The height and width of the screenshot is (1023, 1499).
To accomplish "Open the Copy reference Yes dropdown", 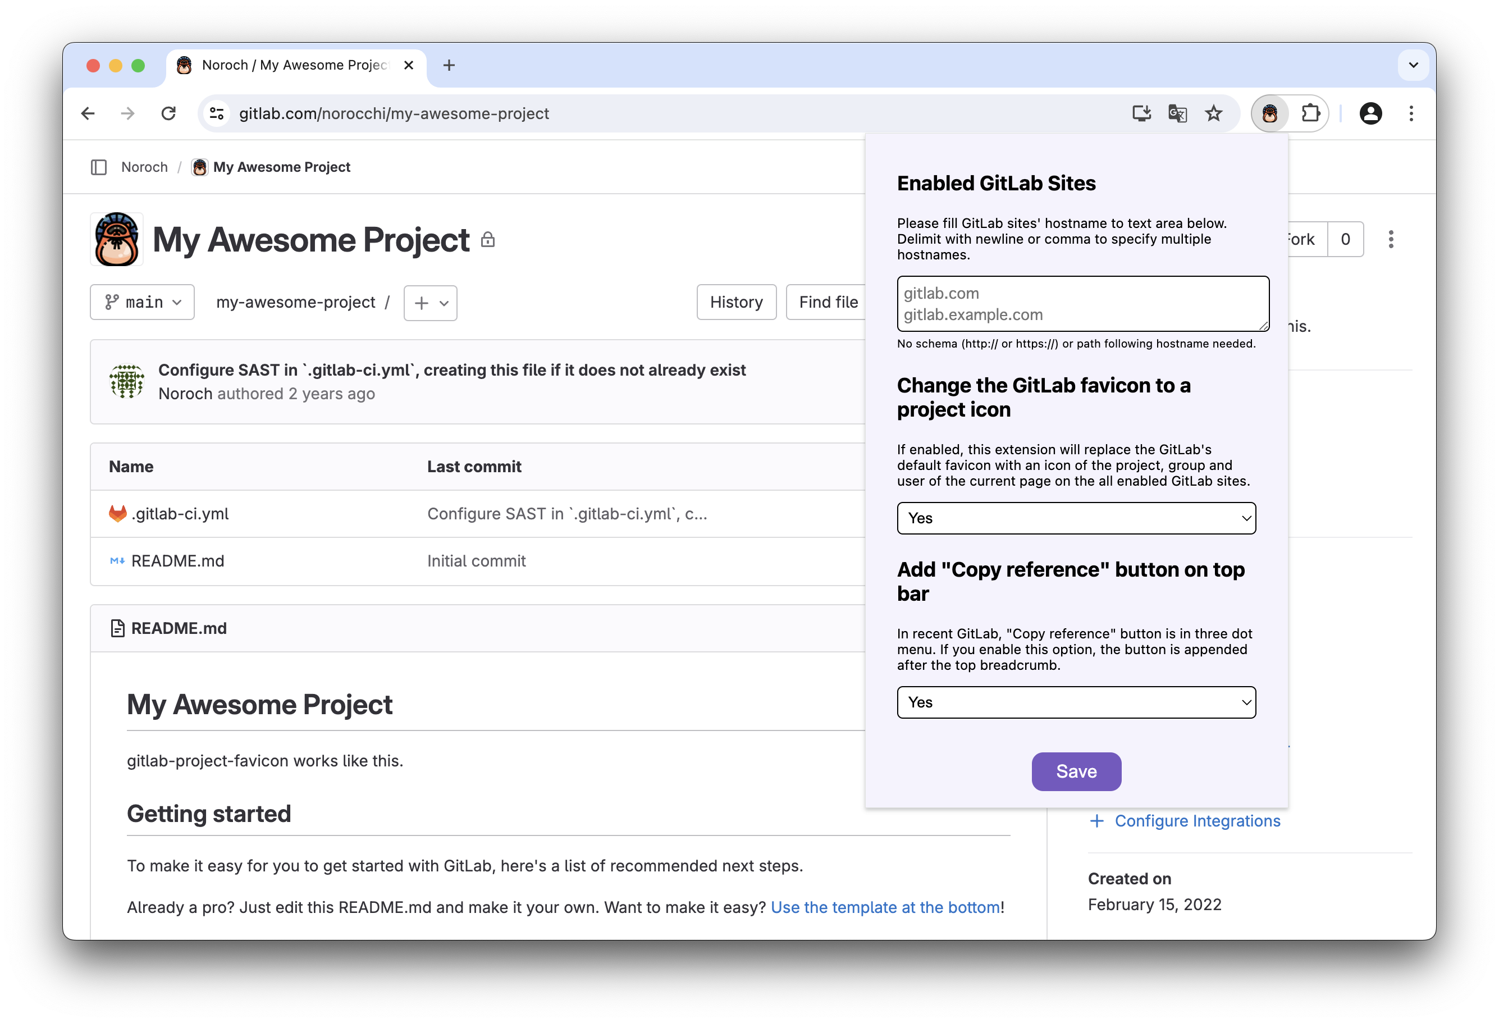I will tap(1076, 702).
